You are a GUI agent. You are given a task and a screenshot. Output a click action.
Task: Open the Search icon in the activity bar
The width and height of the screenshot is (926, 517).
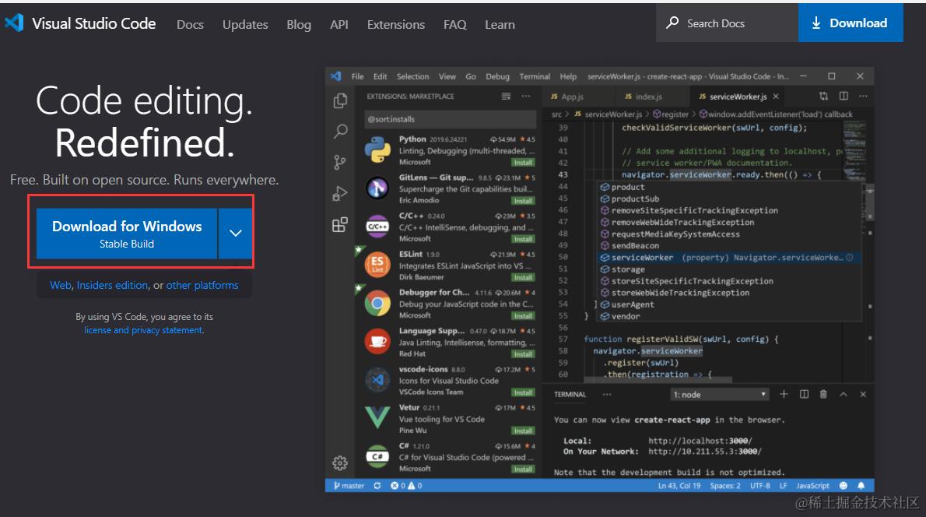(x=340, y=131)
